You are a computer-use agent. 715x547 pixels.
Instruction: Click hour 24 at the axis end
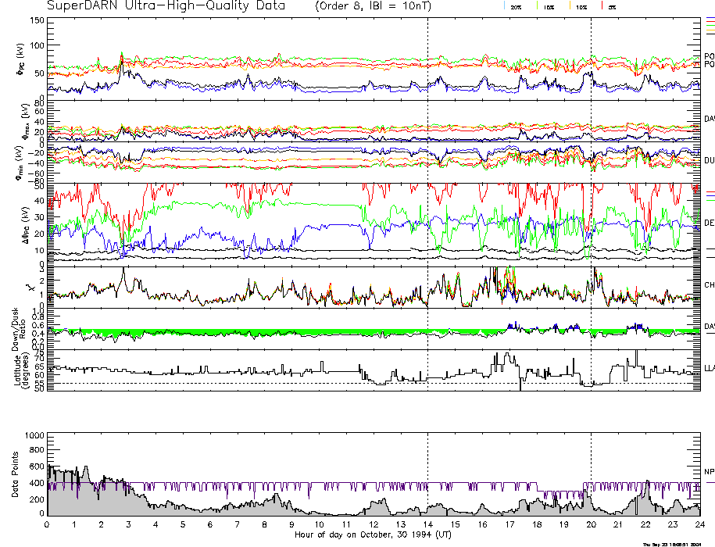(699, 525)
